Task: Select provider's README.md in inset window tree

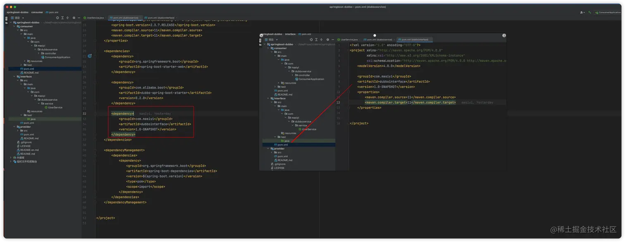Action: click(285, 160)
